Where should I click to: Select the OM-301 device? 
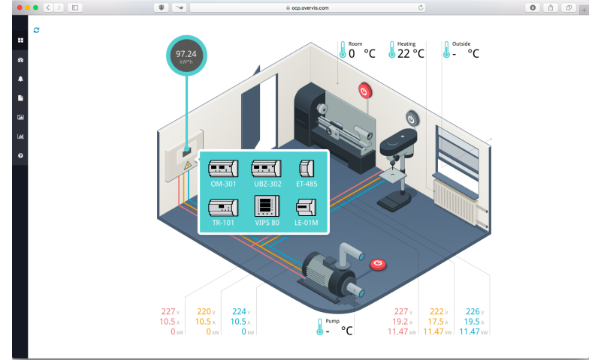[x=223, y=172]
